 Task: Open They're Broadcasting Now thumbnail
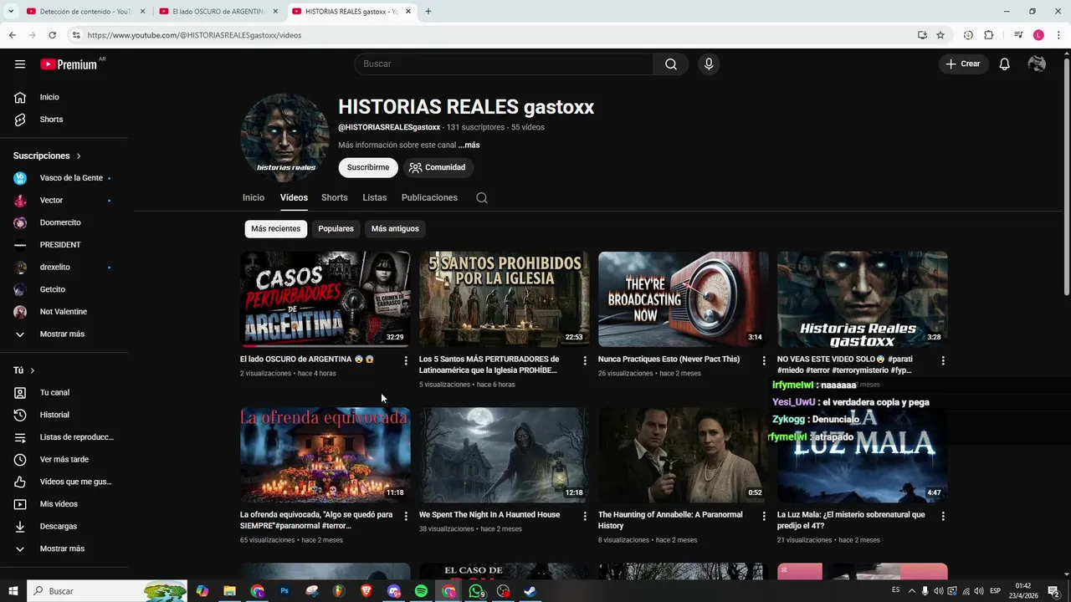pos(683,299)
